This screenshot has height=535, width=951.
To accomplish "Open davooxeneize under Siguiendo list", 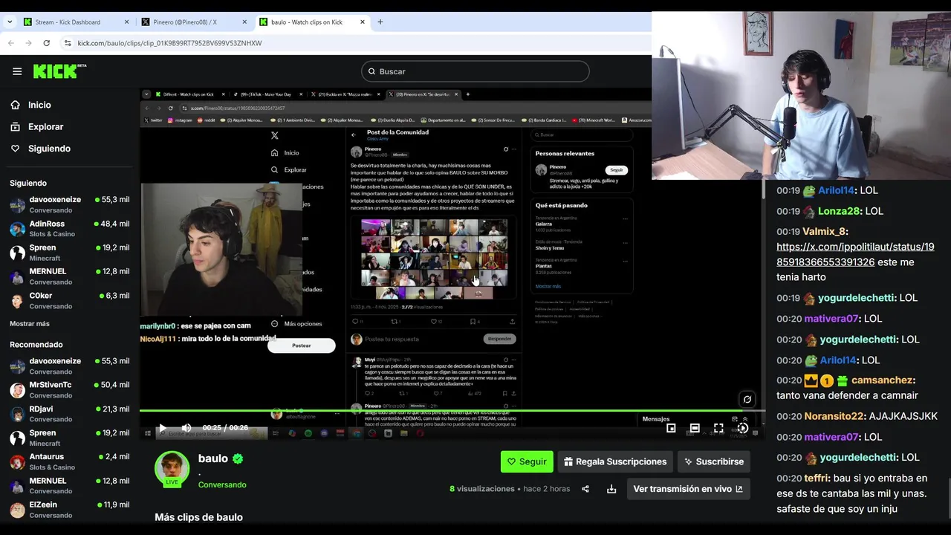I will [69, 204].
